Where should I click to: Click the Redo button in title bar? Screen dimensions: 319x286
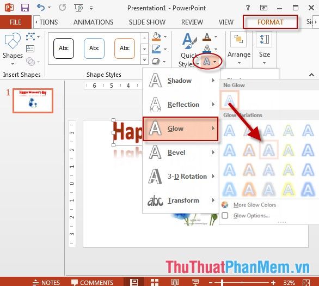[x=62, y=8]
